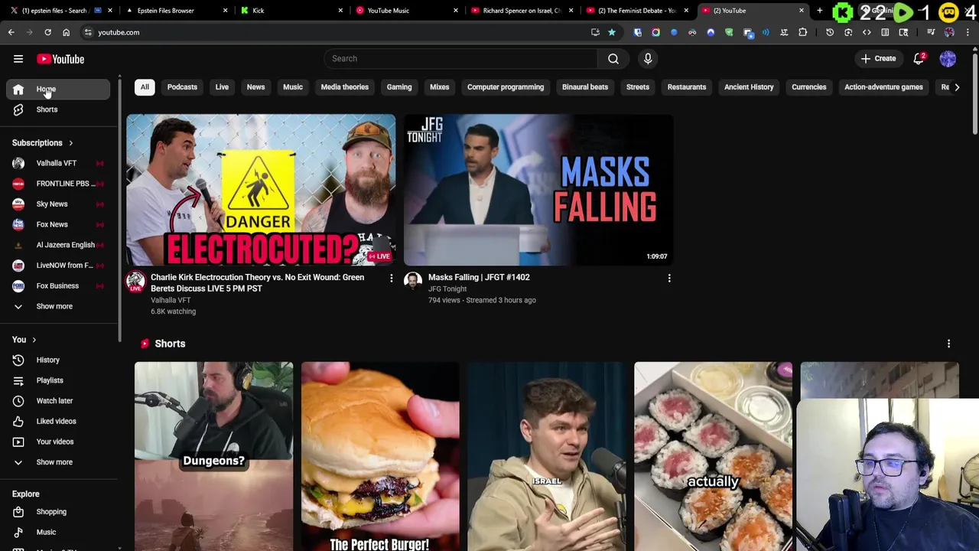Screen dimensions: 979x551
Task: Open the JFG Tonight channel avatar
Action: pos(413,282)
